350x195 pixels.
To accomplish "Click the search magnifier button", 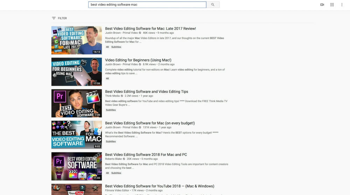I will click(x=213, y=5).
